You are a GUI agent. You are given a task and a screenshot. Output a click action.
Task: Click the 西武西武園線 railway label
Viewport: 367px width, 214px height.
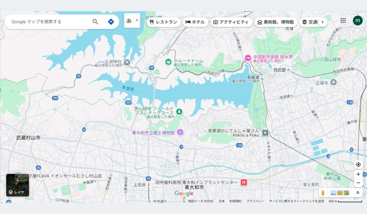(343, 71)
